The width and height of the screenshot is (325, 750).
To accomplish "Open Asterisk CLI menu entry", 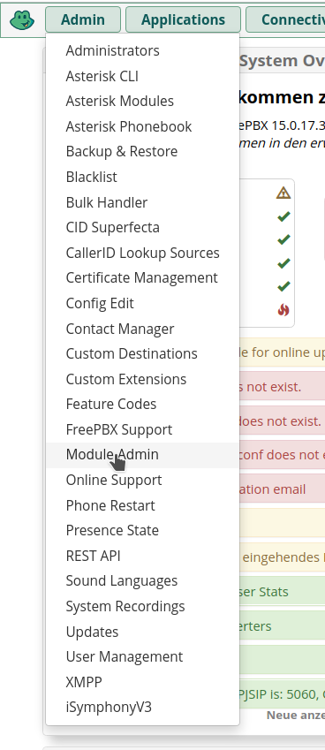I will 142,76.
